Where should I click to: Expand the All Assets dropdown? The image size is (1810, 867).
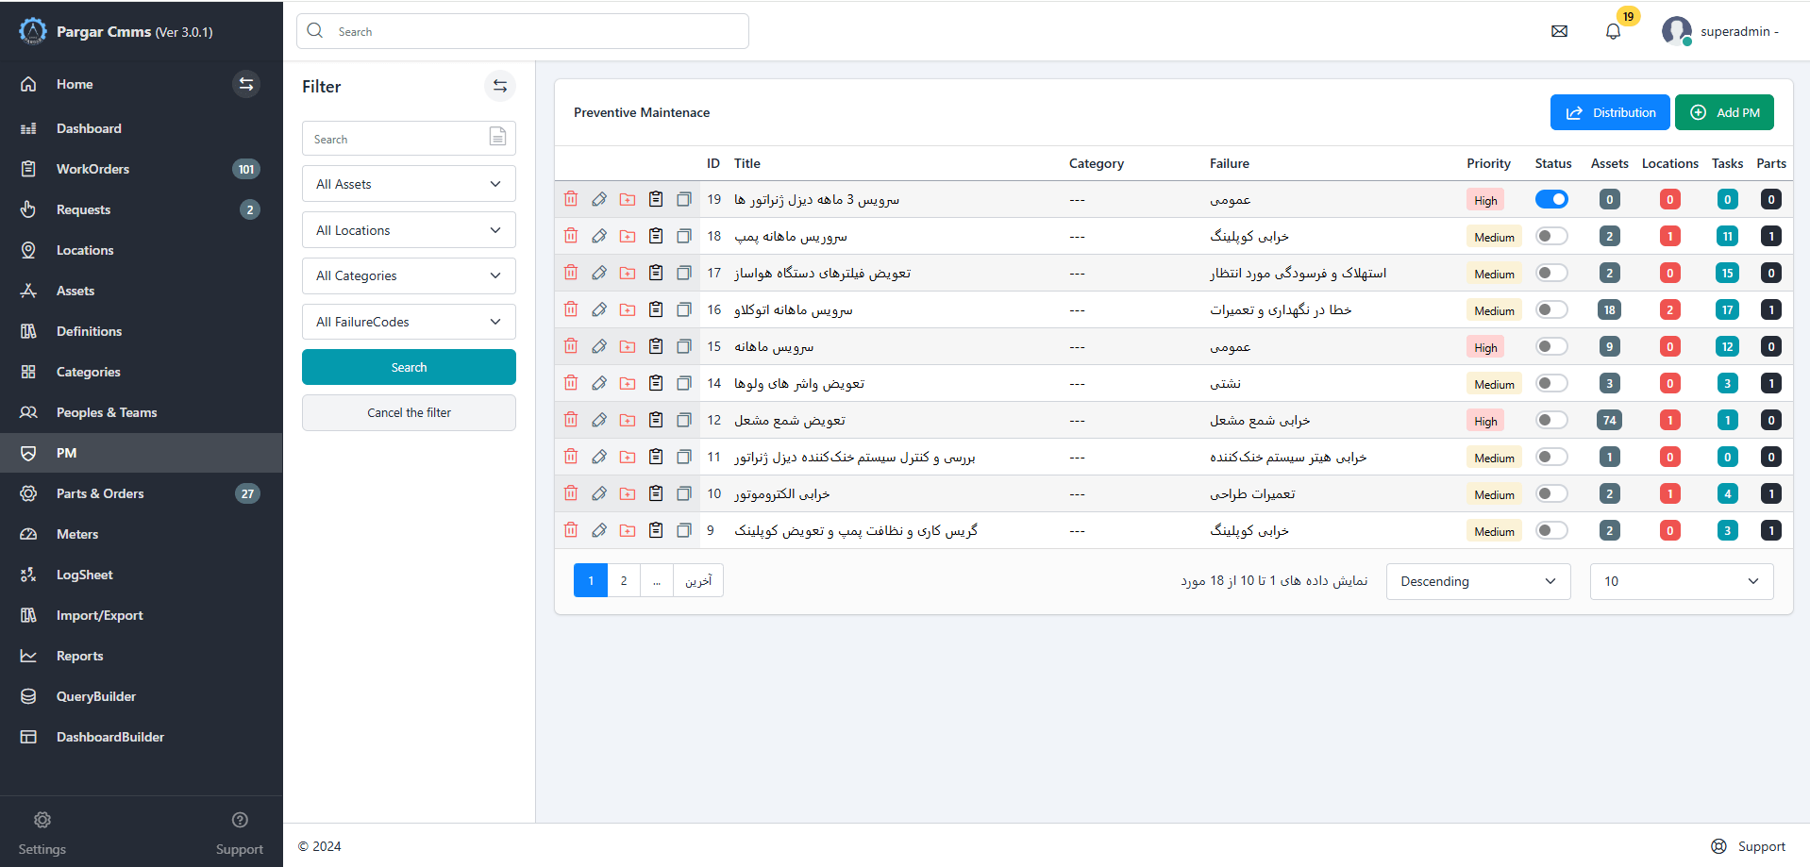(408, 183)
